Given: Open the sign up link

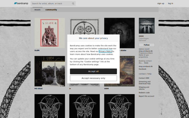Looking at the screenshot, I should pos(161,3).
